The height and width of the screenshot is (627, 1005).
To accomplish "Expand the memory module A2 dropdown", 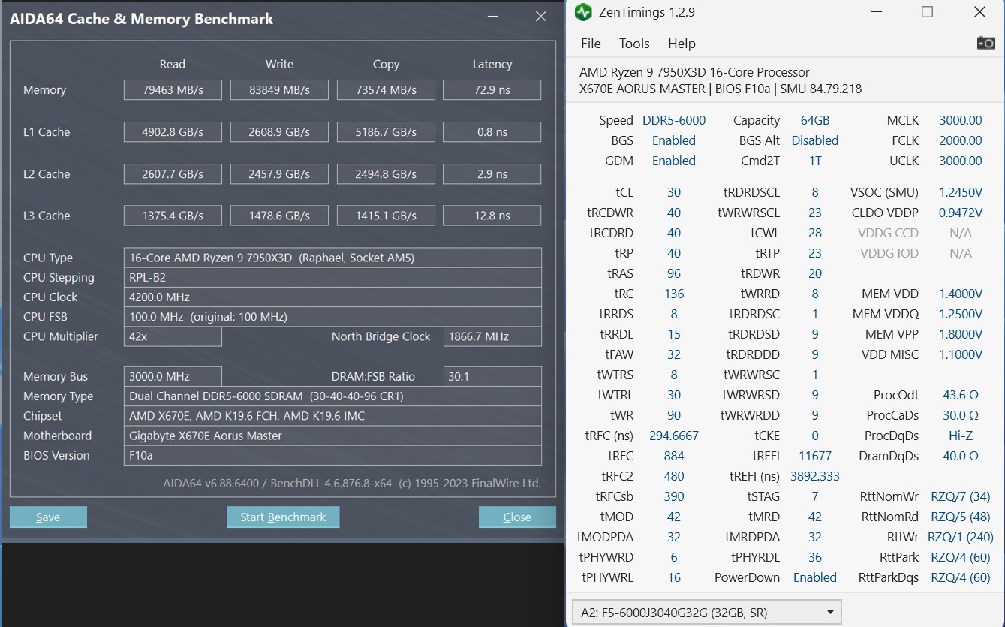I will pos(707,612).
